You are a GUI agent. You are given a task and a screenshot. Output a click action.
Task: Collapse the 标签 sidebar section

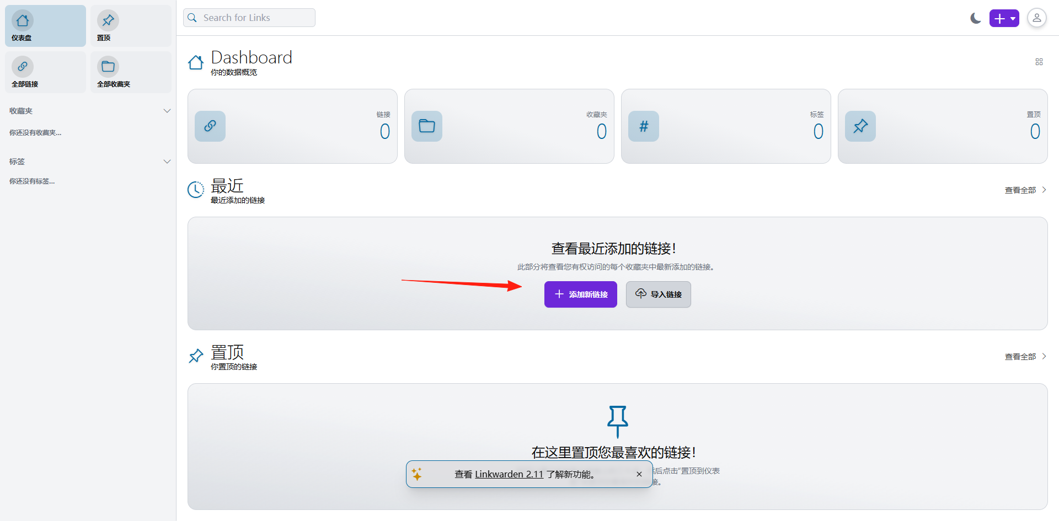point(167,162)
